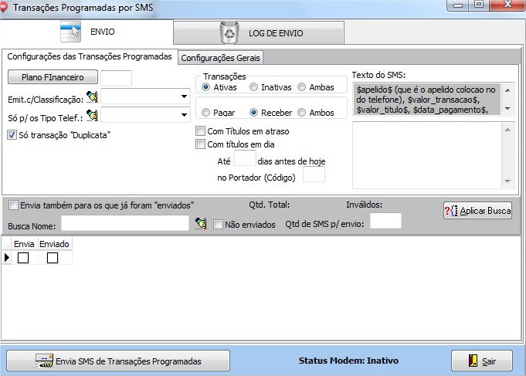Click the modem icon on Envia SMS button

[44, 361]
